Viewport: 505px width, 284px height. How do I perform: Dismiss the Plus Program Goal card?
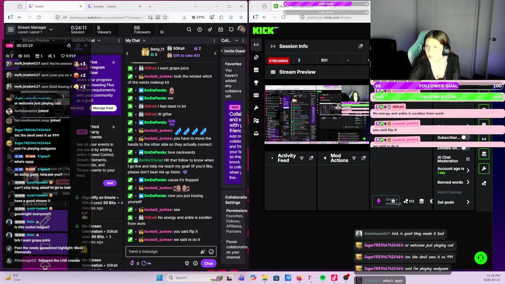(114, 62)
